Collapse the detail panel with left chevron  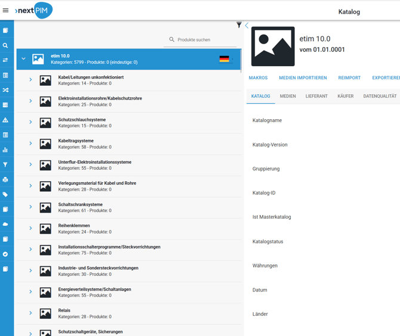pos(247,25)
